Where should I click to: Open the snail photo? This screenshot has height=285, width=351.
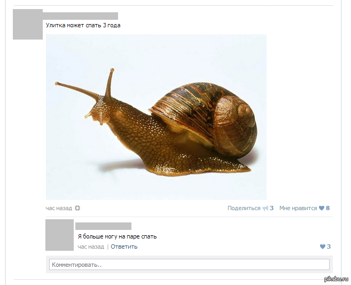[x=156, y=117]
